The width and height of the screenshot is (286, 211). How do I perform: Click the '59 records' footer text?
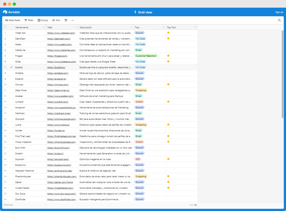coord(8,205)
